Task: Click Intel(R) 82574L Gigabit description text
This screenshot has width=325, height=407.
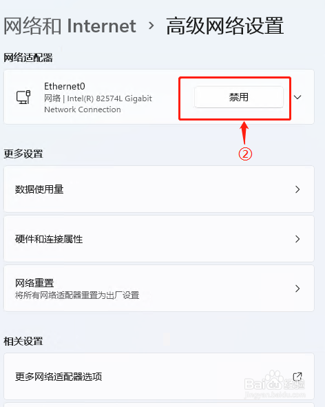Action: pos(109,98)
